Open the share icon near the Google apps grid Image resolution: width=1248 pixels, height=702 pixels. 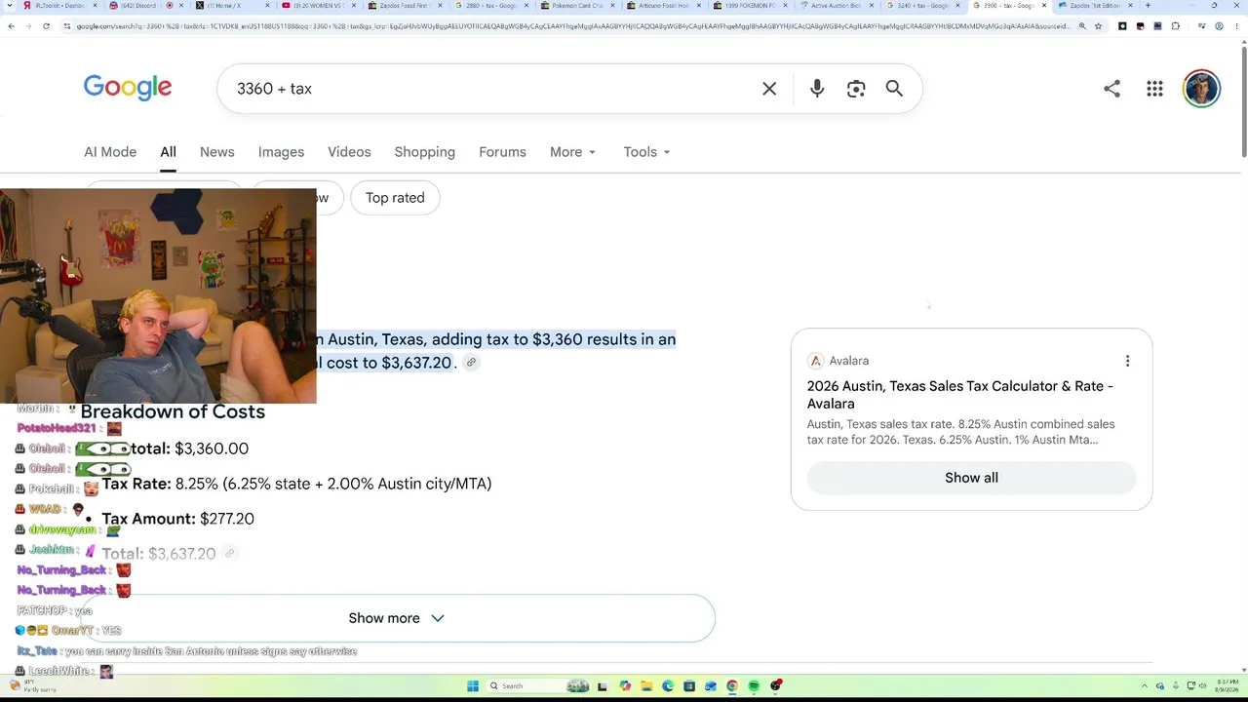click(x=1111, y=89)
